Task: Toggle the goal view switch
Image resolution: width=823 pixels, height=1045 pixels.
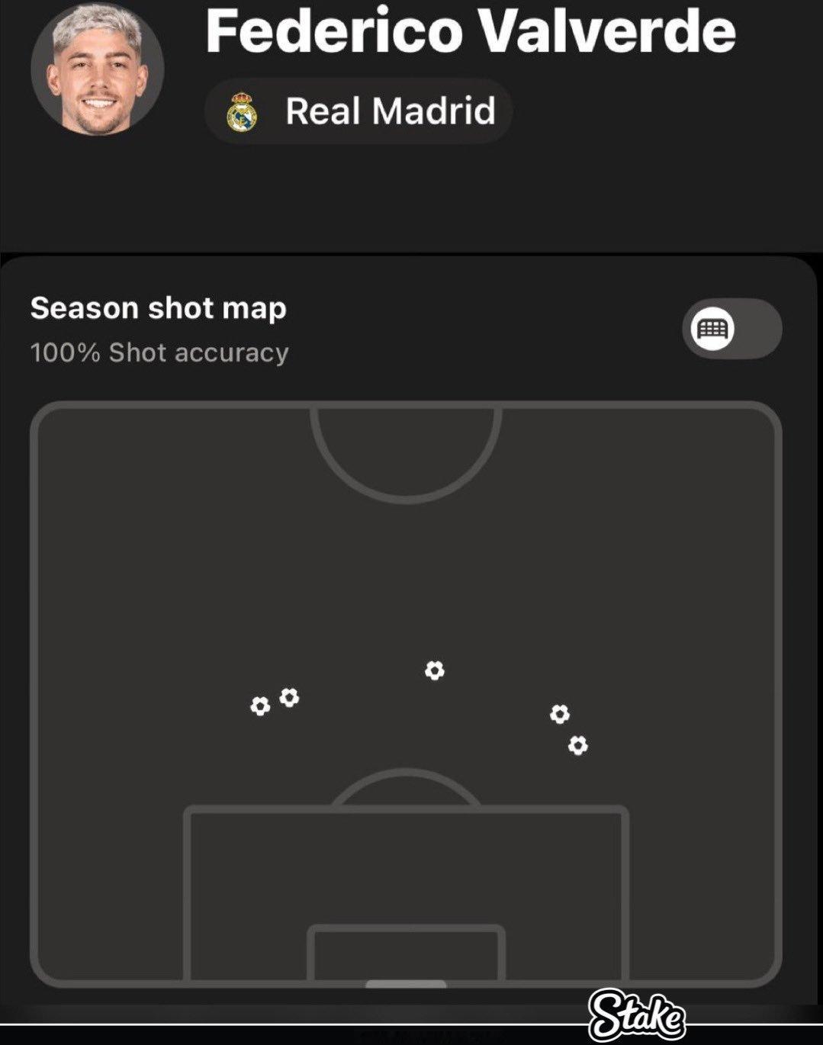Action: click(731, 329)
